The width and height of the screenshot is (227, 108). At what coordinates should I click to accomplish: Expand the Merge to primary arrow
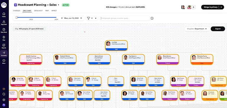pyautogui.click(x=221, y=7)
